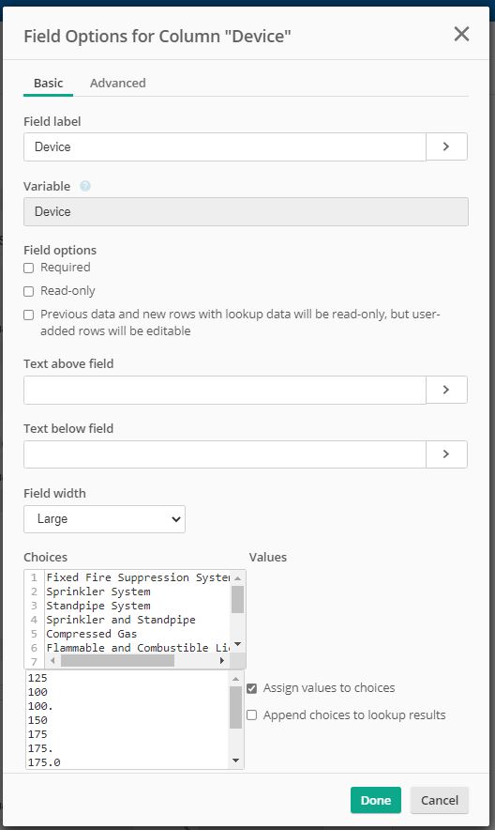The height and width of the screenshot is (830, 495).
Task: Open the Field width Large dropdown
Action: point(105,519)
